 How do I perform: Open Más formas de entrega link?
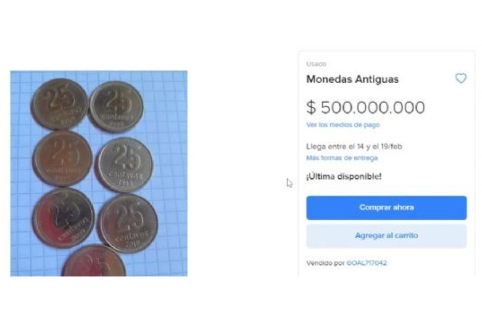click(x=342, y=158)
